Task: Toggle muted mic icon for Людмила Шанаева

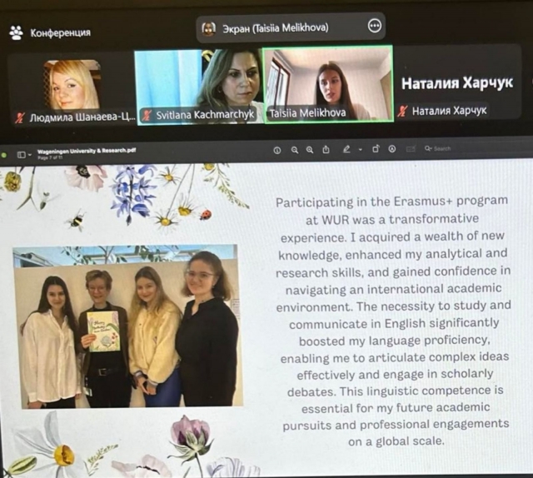Action: [x=20, y=117]
